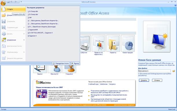Open recent document 9 Задание 4
The height and width of the screenshot is (111, 177).
[32, 36]
